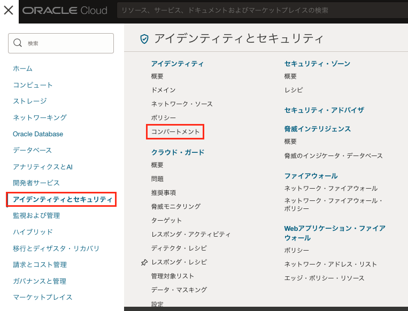Image resolution: width=408 pixels, height=311 pixels.
Task: Click the pin icon beside レスポンダ・レシピ
Action: pyautogui.click(x=144, y=262)
